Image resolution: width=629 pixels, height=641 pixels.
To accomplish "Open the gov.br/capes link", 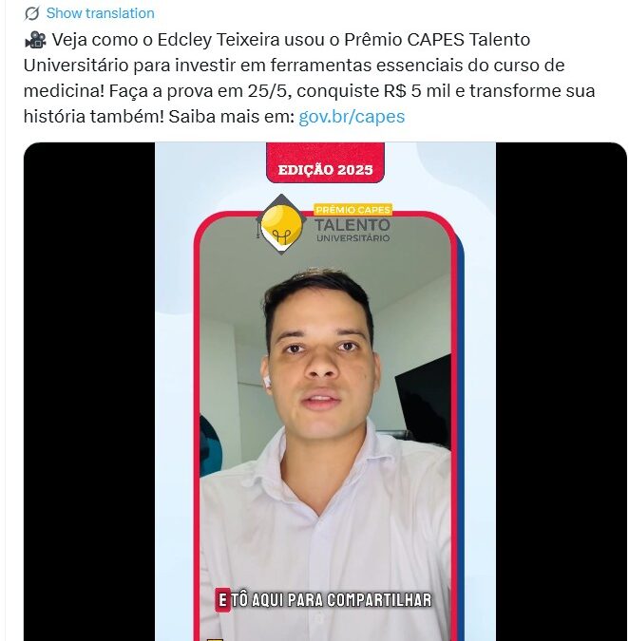I will 352,117.
